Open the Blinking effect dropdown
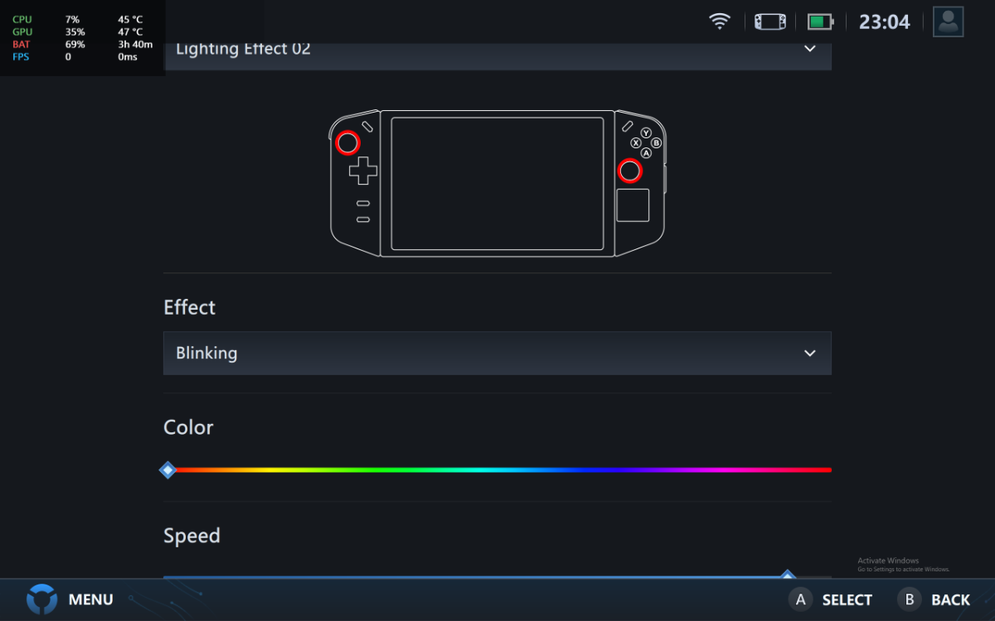The width and height of the screenshot is (995, 621). click(498, 354)
